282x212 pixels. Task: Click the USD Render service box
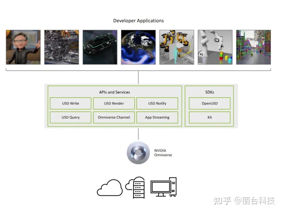[114, 103]
